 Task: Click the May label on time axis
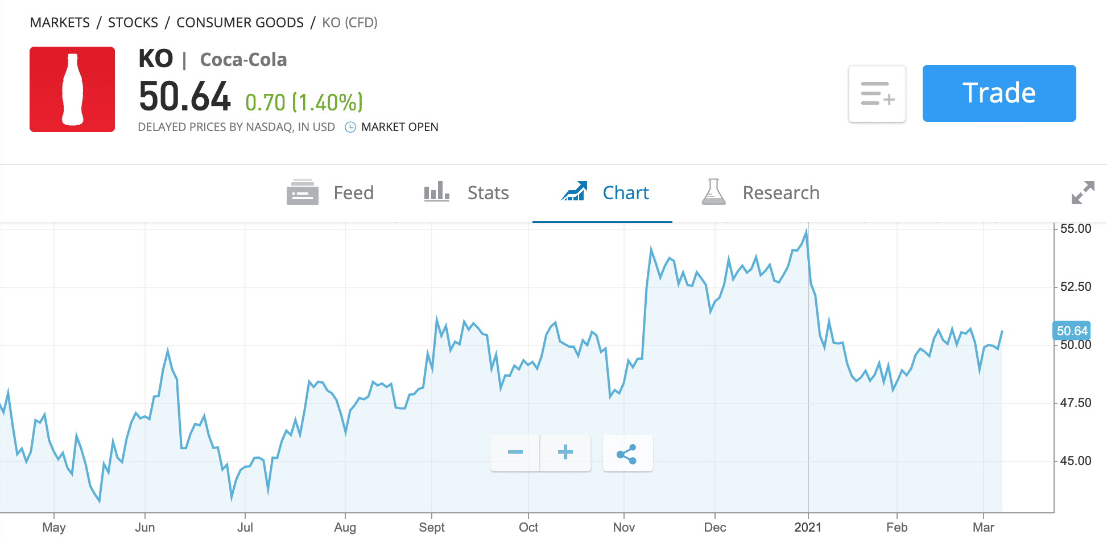54,528
